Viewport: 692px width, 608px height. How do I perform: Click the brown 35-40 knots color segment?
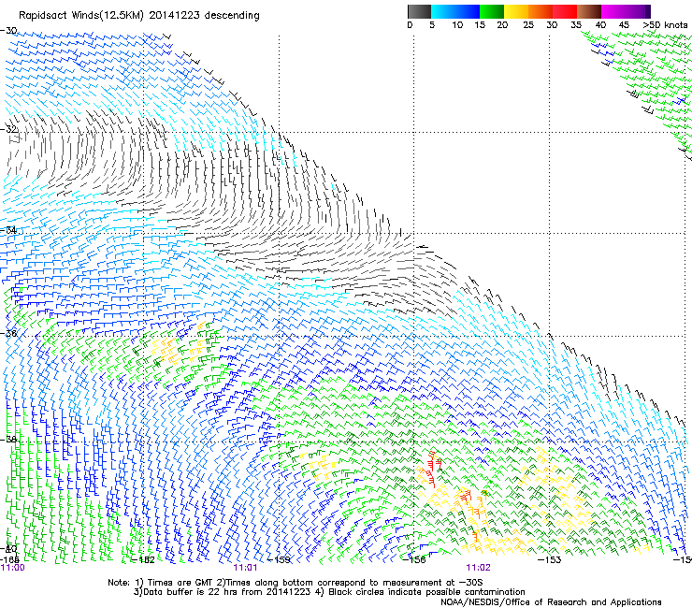pos(589,11)
